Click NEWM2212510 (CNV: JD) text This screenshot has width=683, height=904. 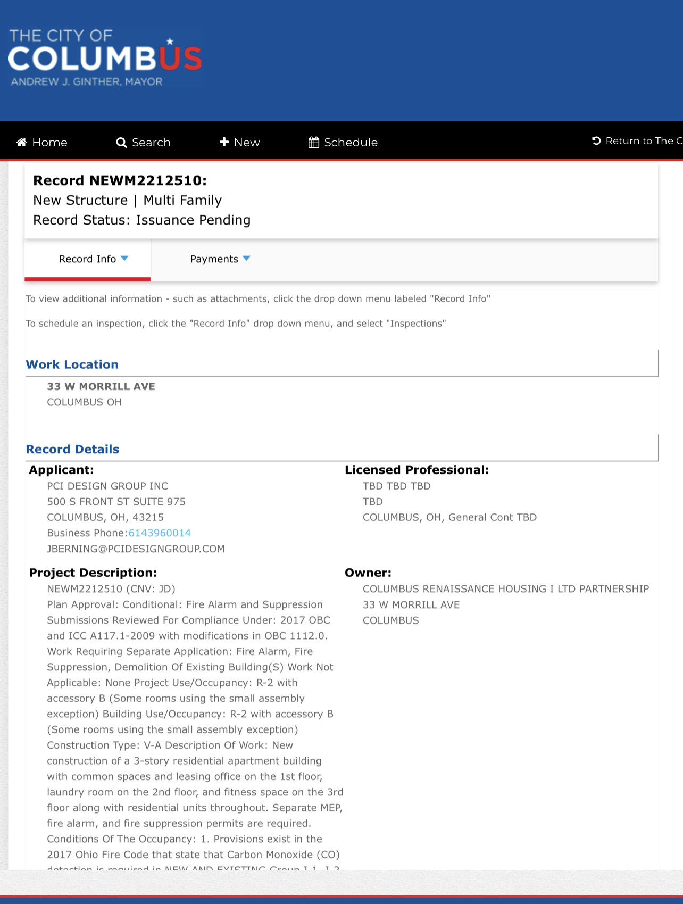111,589
